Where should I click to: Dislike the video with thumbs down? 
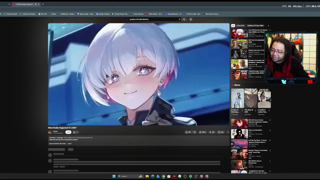[194, 132]
